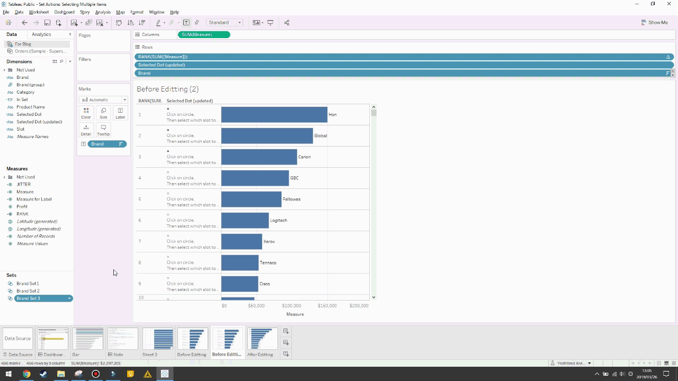The width and height of the screenshot is (678, 381).
Task: Open the Standard fit dropdown
Action: point(225,23)
